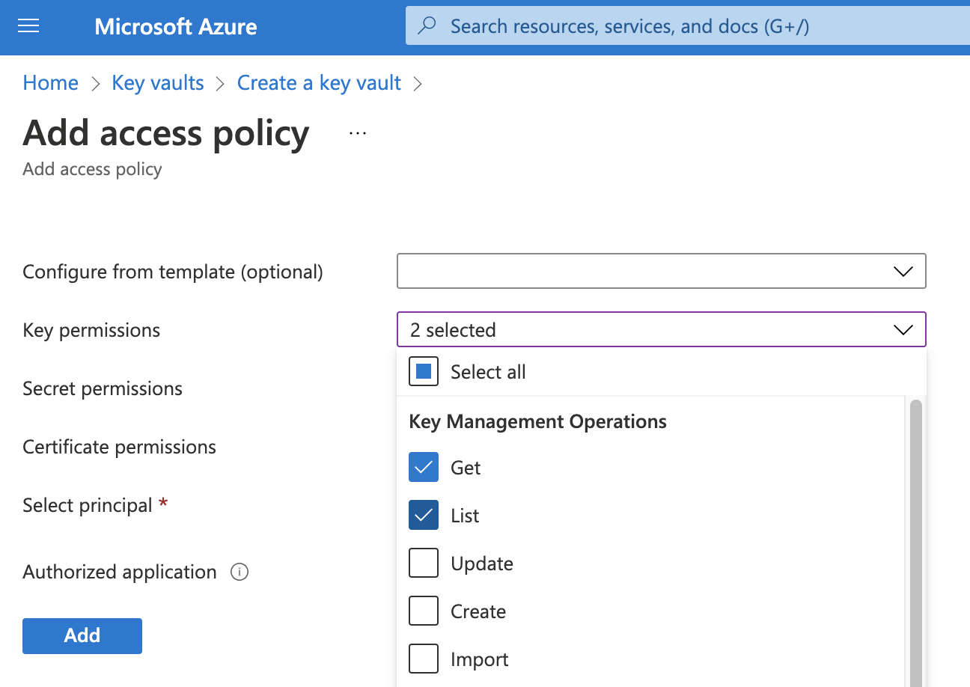The image size is (970, 687).
Task: Click the Key permissions chevron arrow
Action: click(x=903, y=330)
